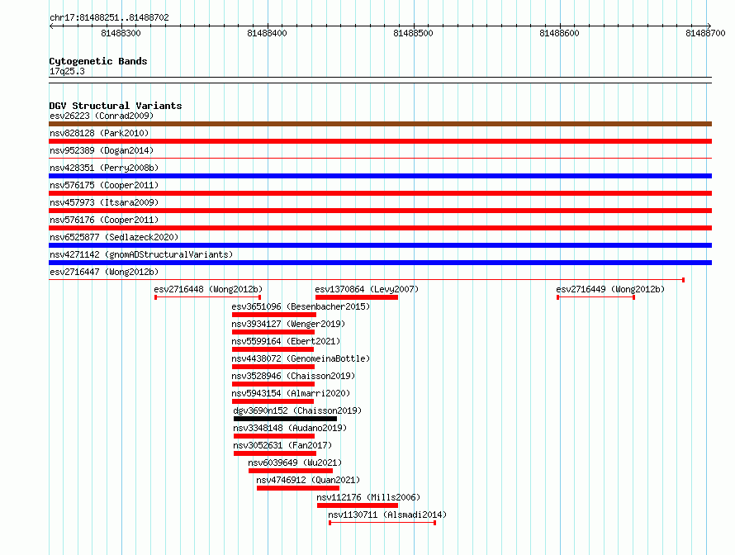Open nsv4438072 (GenomeinaBottle) variant
Image resolution: width=735 pixels, height=555 pixels.
click(x=301, y=358)
